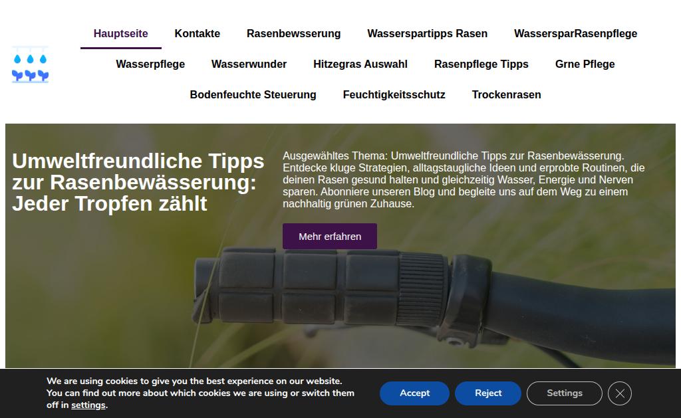Open the Grne Pflege page
Viewport: 681px width, 418px height.
[585, 64]
